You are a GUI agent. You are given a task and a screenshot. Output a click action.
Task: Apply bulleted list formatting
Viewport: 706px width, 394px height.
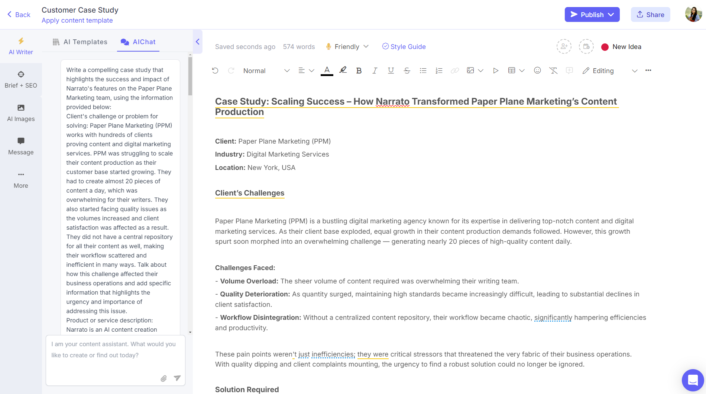point(423,70)
